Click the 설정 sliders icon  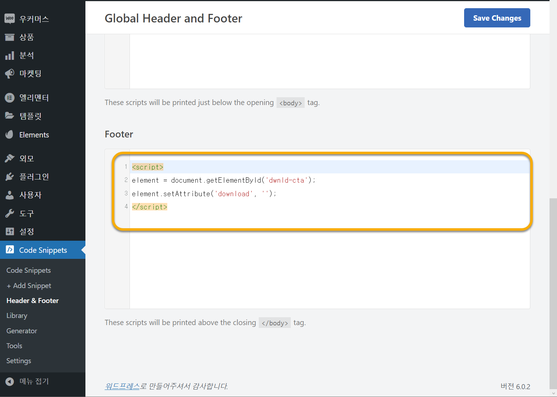[10, 231]
